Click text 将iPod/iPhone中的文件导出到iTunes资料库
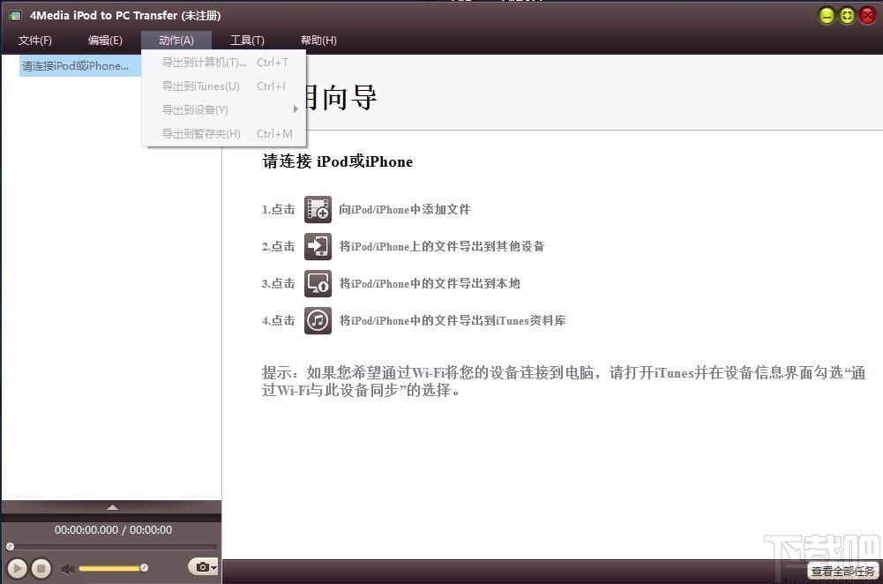The height and width of the screenshot is (584, 883). coord(453,320)
